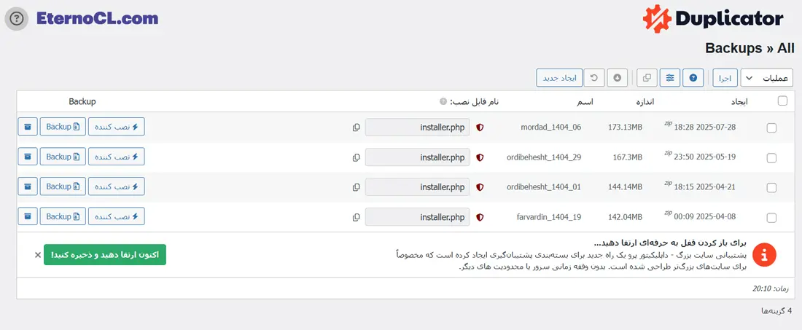
Task: Click the Backups » All heading
Action: [750, 49]
